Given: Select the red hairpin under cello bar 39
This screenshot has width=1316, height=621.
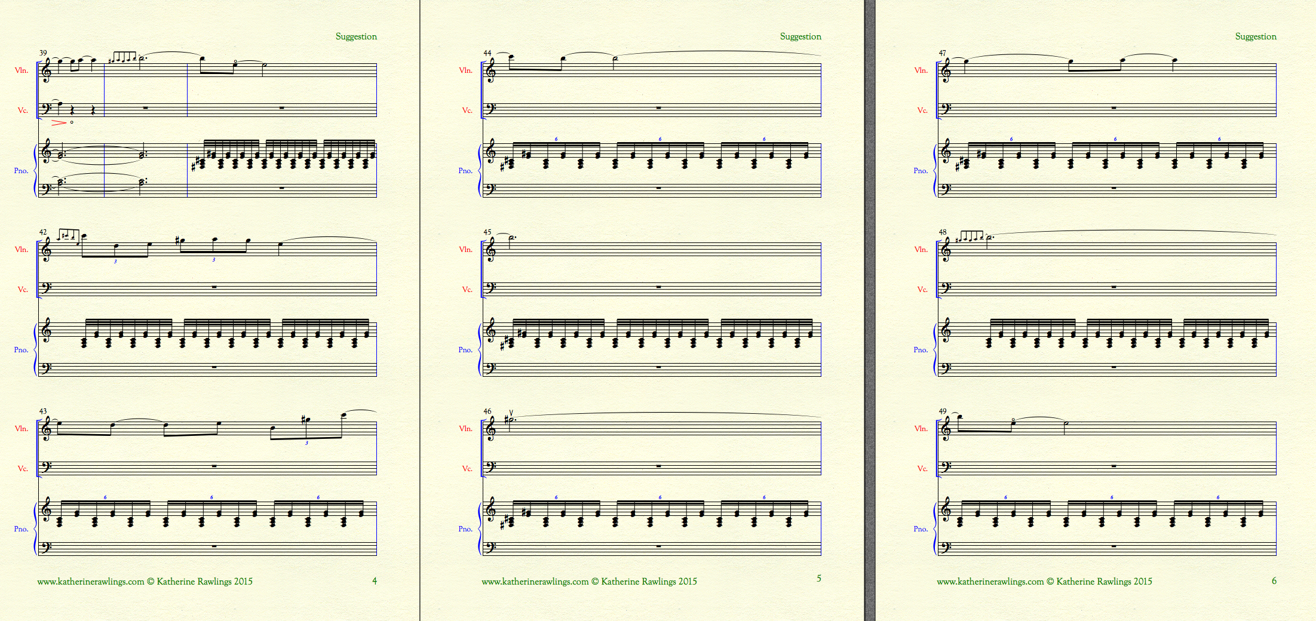Looking at the screenshot, I should (x=59, y=122).
